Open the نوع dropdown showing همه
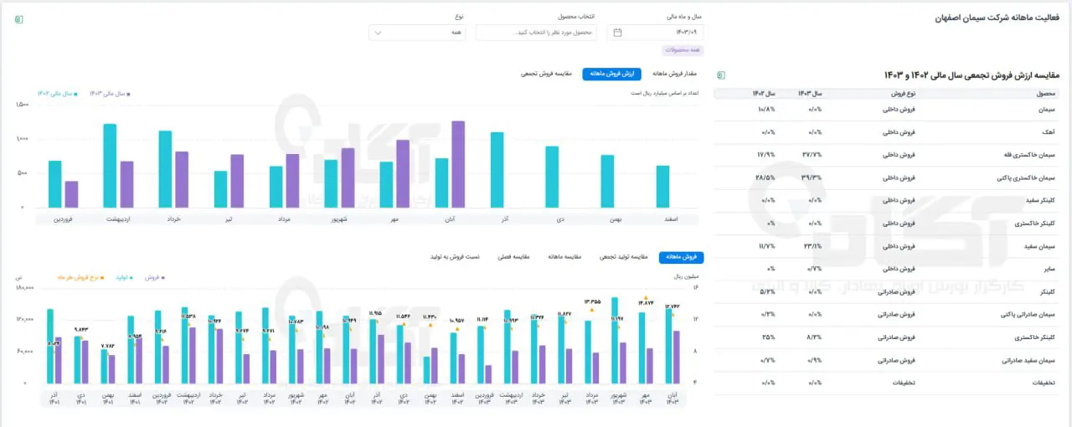 tap(417, 33)
